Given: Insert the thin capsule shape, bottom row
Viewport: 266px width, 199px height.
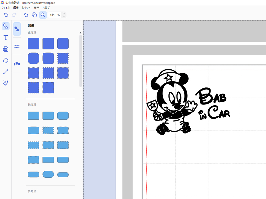Looking at the screenshot, I should (63, 174).
